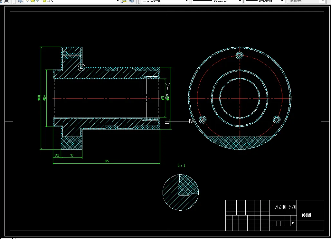Toggle the layer on/off lightbulb icon

[27, 1]
